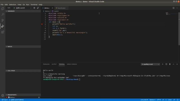Open the Explorer view in activity bar
180x101 pixels.
3,9
